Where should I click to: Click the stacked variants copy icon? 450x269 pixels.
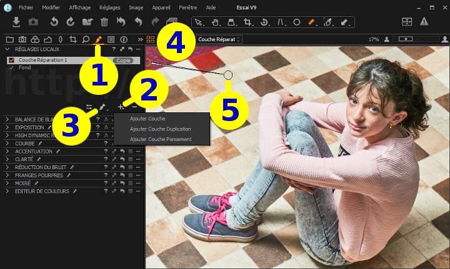pos(172,21)
